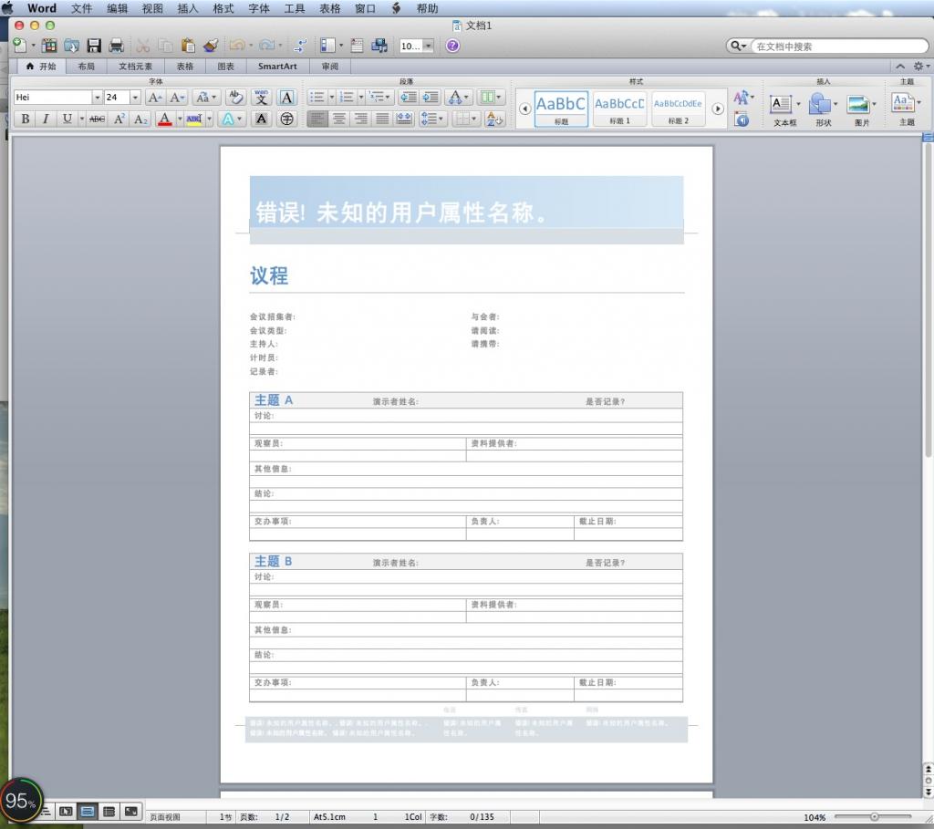Open the 主题 themes button

906,109
